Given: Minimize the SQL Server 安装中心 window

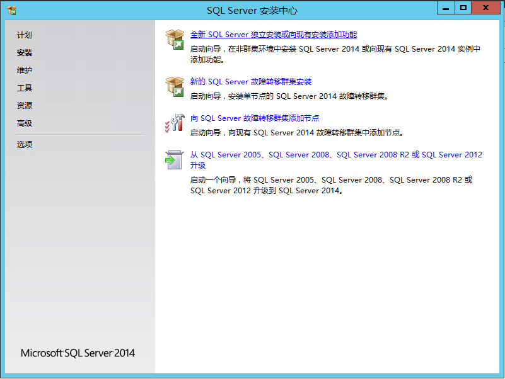Looking at the screenshot, I should 446,8.
